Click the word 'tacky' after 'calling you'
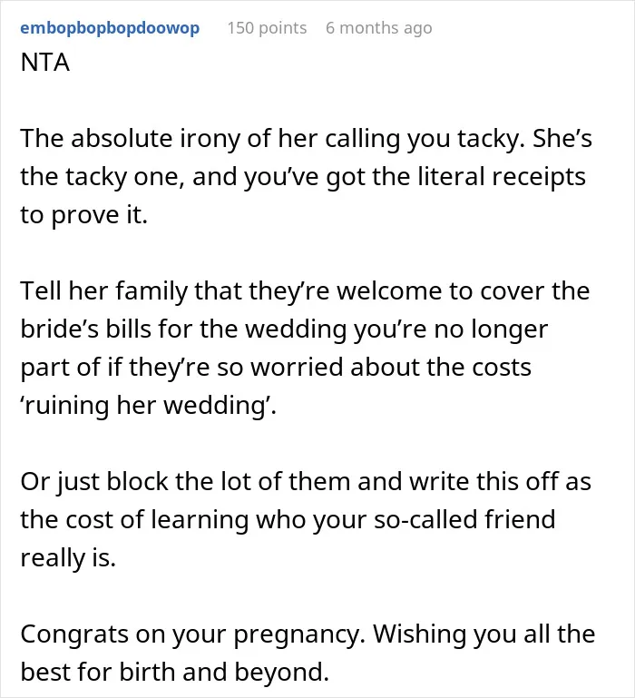The height and width of the screenshot is (698, 635). 493,140
